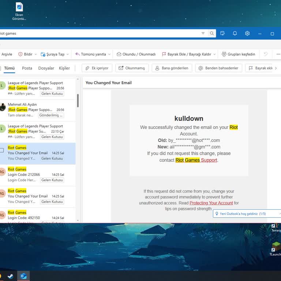The height and width of the screenshot is (281, 281).
Task: Click the message list scrollbar thumb
Action: (78, 101)
